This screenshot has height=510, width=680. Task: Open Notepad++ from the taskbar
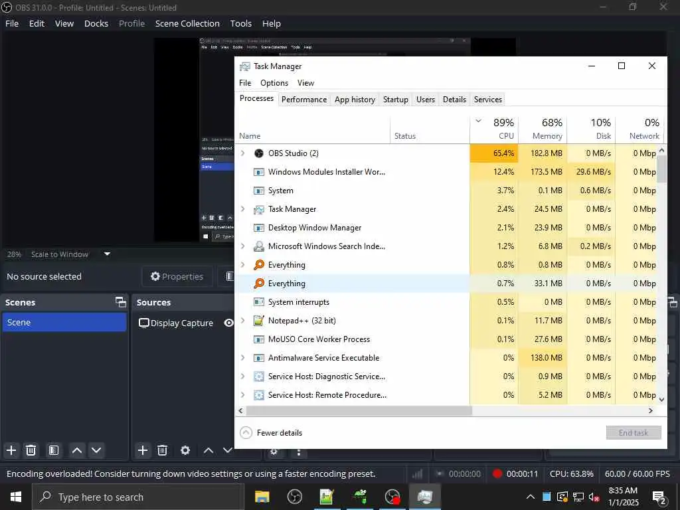coord(327,497)
